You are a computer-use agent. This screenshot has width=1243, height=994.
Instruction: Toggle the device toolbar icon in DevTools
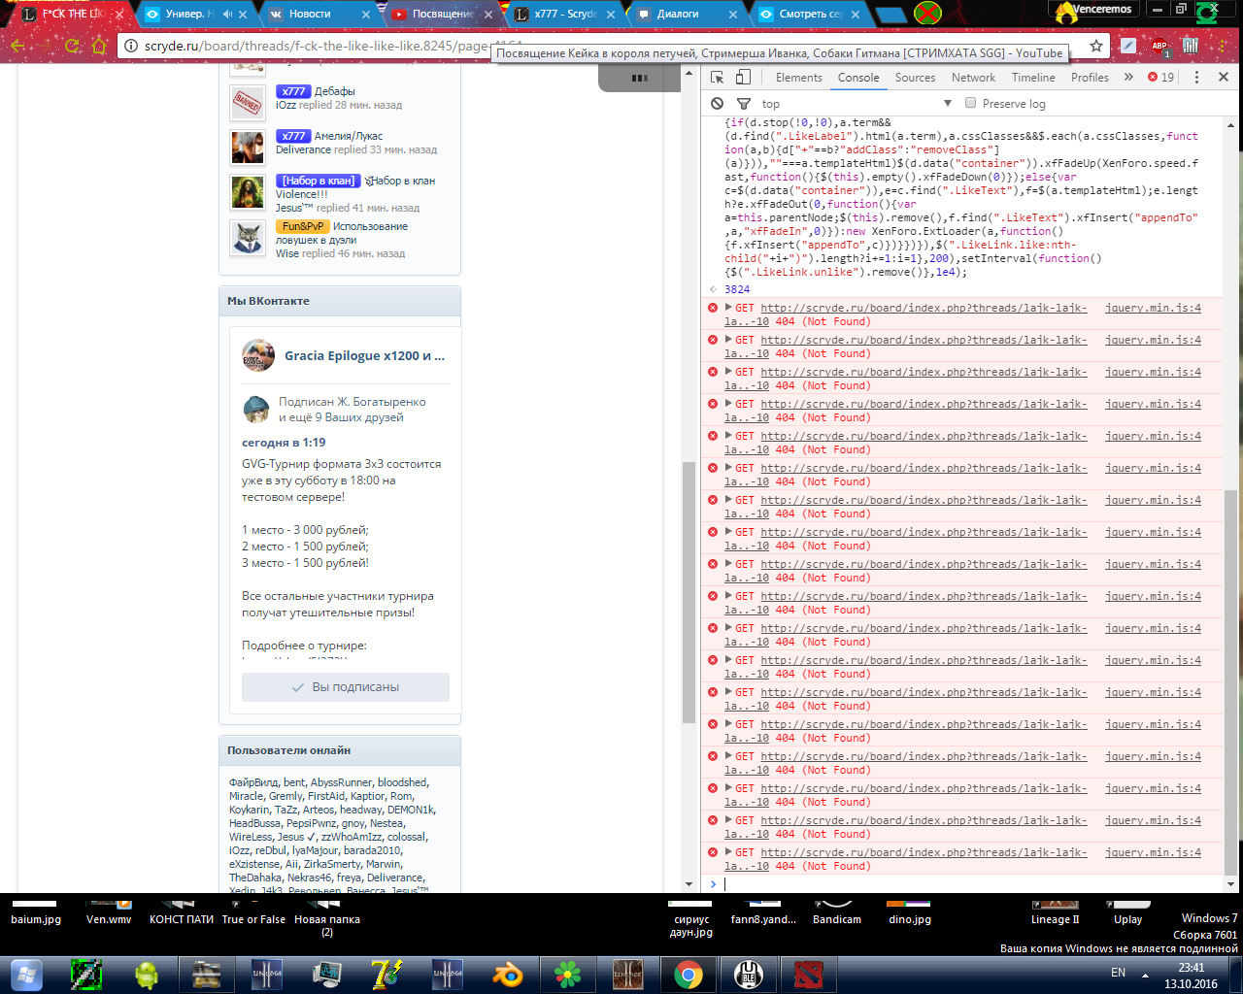point(743,78)
